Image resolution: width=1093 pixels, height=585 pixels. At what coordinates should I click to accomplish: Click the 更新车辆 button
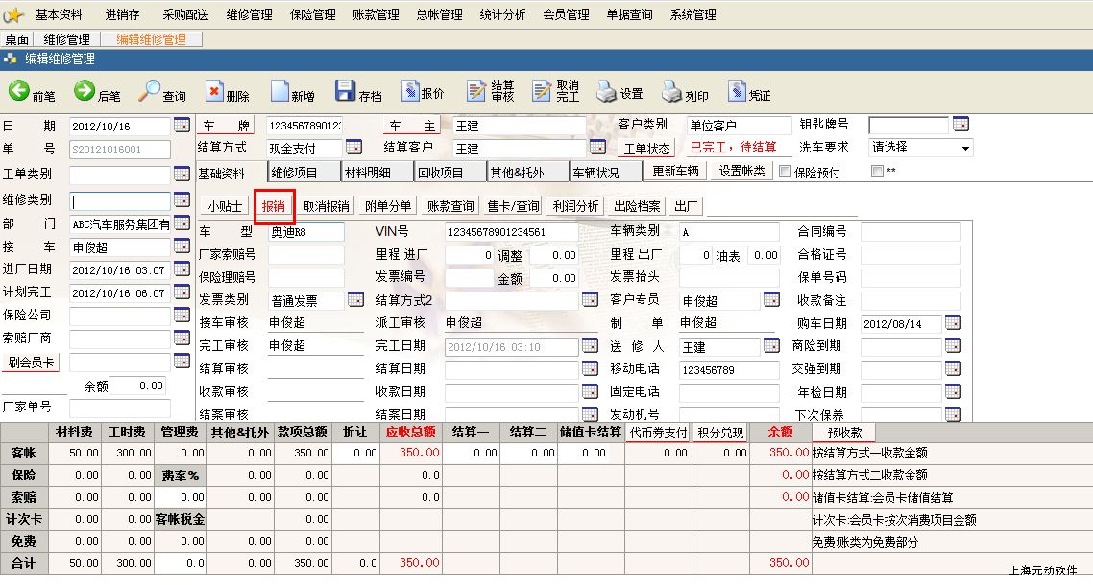677,171
